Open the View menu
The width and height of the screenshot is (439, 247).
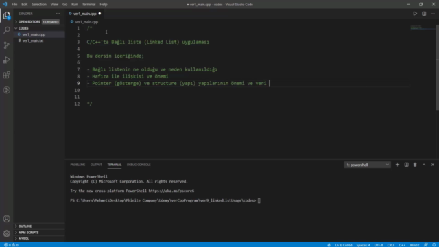(54, 5)
